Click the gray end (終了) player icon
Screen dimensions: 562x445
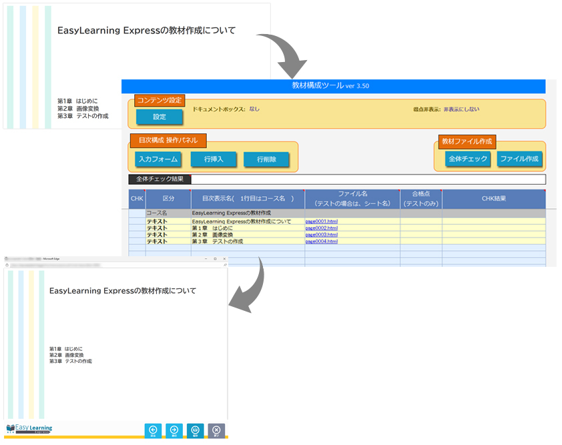pyautogui.click(x=217, y=431)
